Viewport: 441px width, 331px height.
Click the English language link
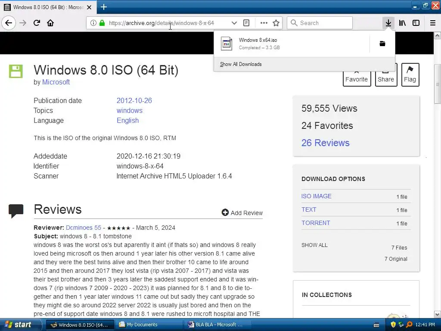pos(127,121)
